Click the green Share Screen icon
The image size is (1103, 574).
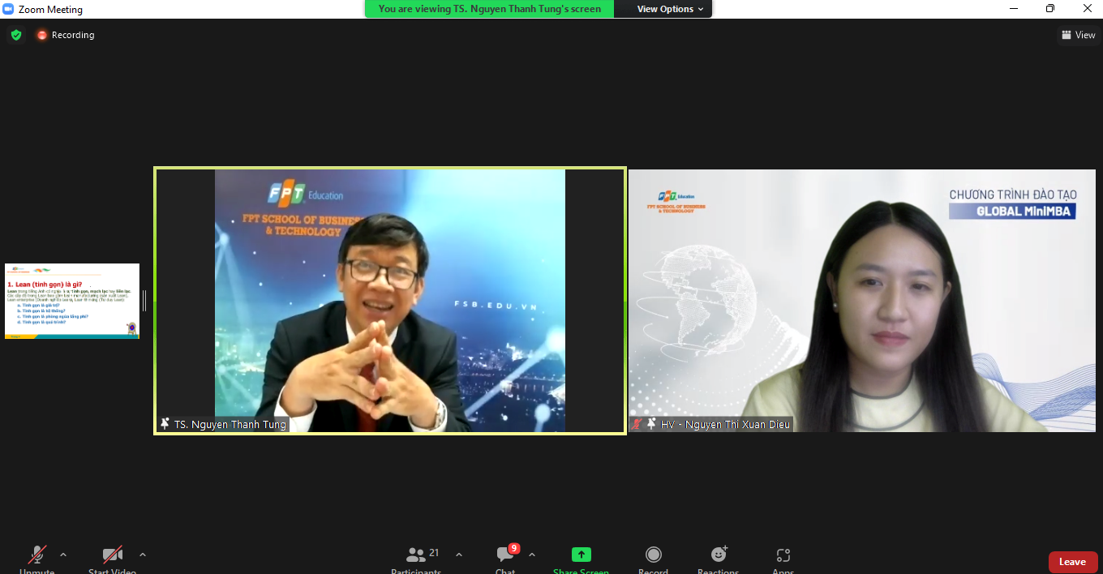(x=581, y=555)
